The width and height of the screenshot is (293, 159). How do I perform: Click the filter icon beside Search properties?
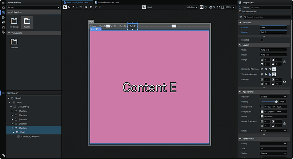coord(241,17)
